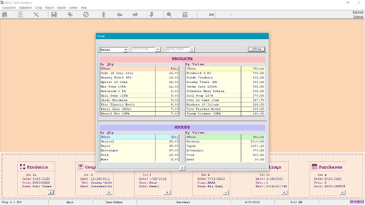Viewport: 365px width, 205px height.
Task: Open the start date picker button
Action: click(x=158, y=49)
